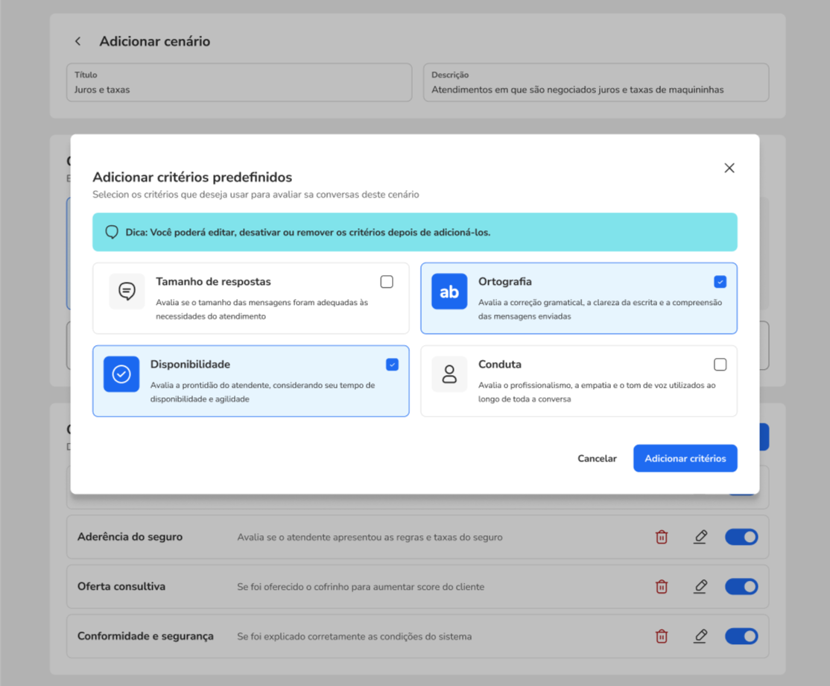
Task: Delete the Conformidade e segurança criterion
Action: point(662,636)
